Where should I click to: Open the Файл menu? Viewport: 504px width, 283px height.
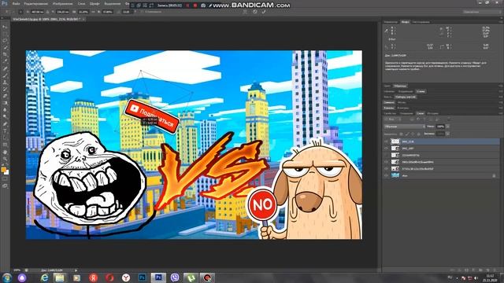pyautogui.click(x=16, y=3)
